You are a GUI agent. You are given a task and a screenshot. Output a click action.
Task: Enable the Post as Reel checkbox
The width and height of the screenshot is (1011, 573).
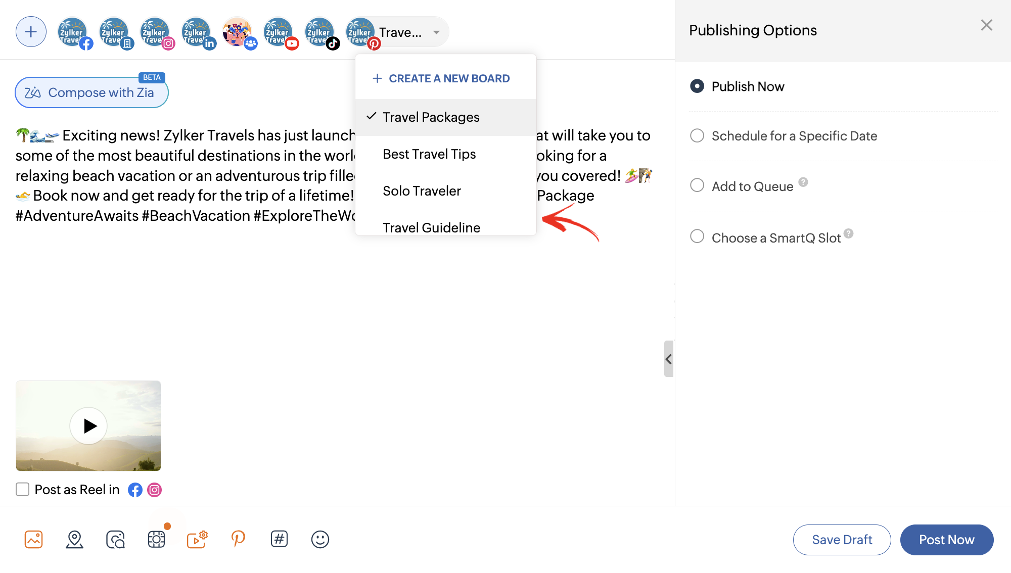point(23,489)
